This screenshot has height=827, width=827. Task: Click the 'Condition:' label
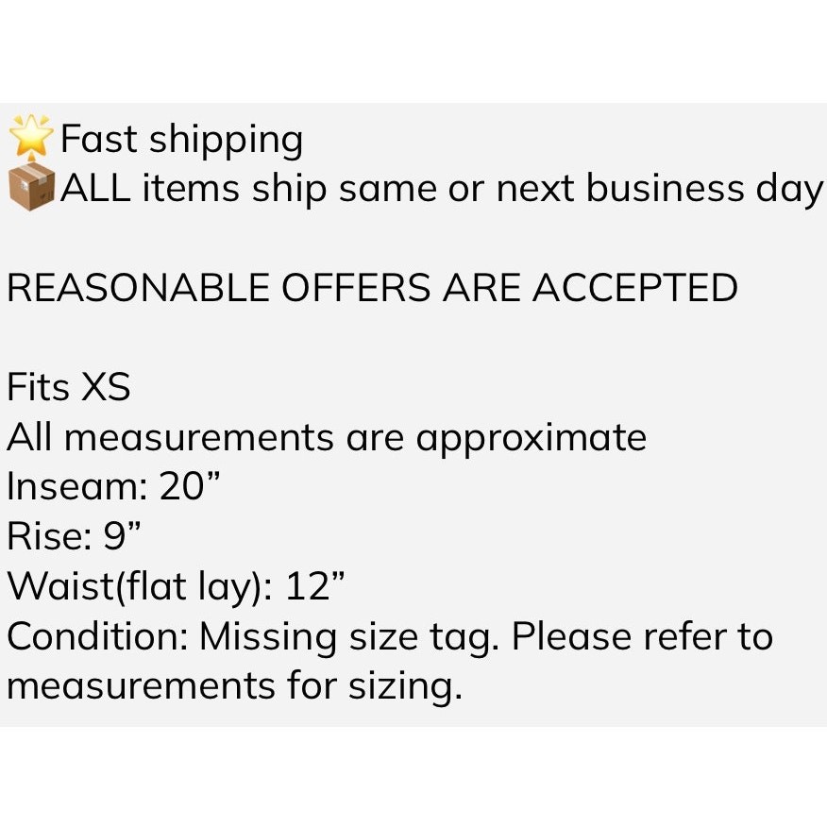(97, 636)
